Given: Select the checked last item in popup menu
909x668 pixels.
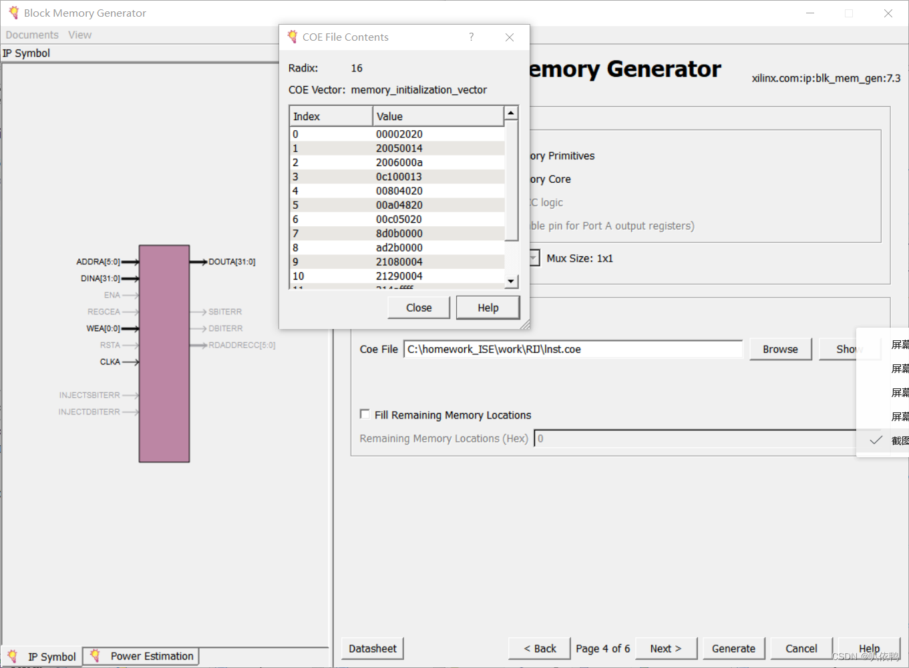Looking at the screenshot, I should (882, 440).
